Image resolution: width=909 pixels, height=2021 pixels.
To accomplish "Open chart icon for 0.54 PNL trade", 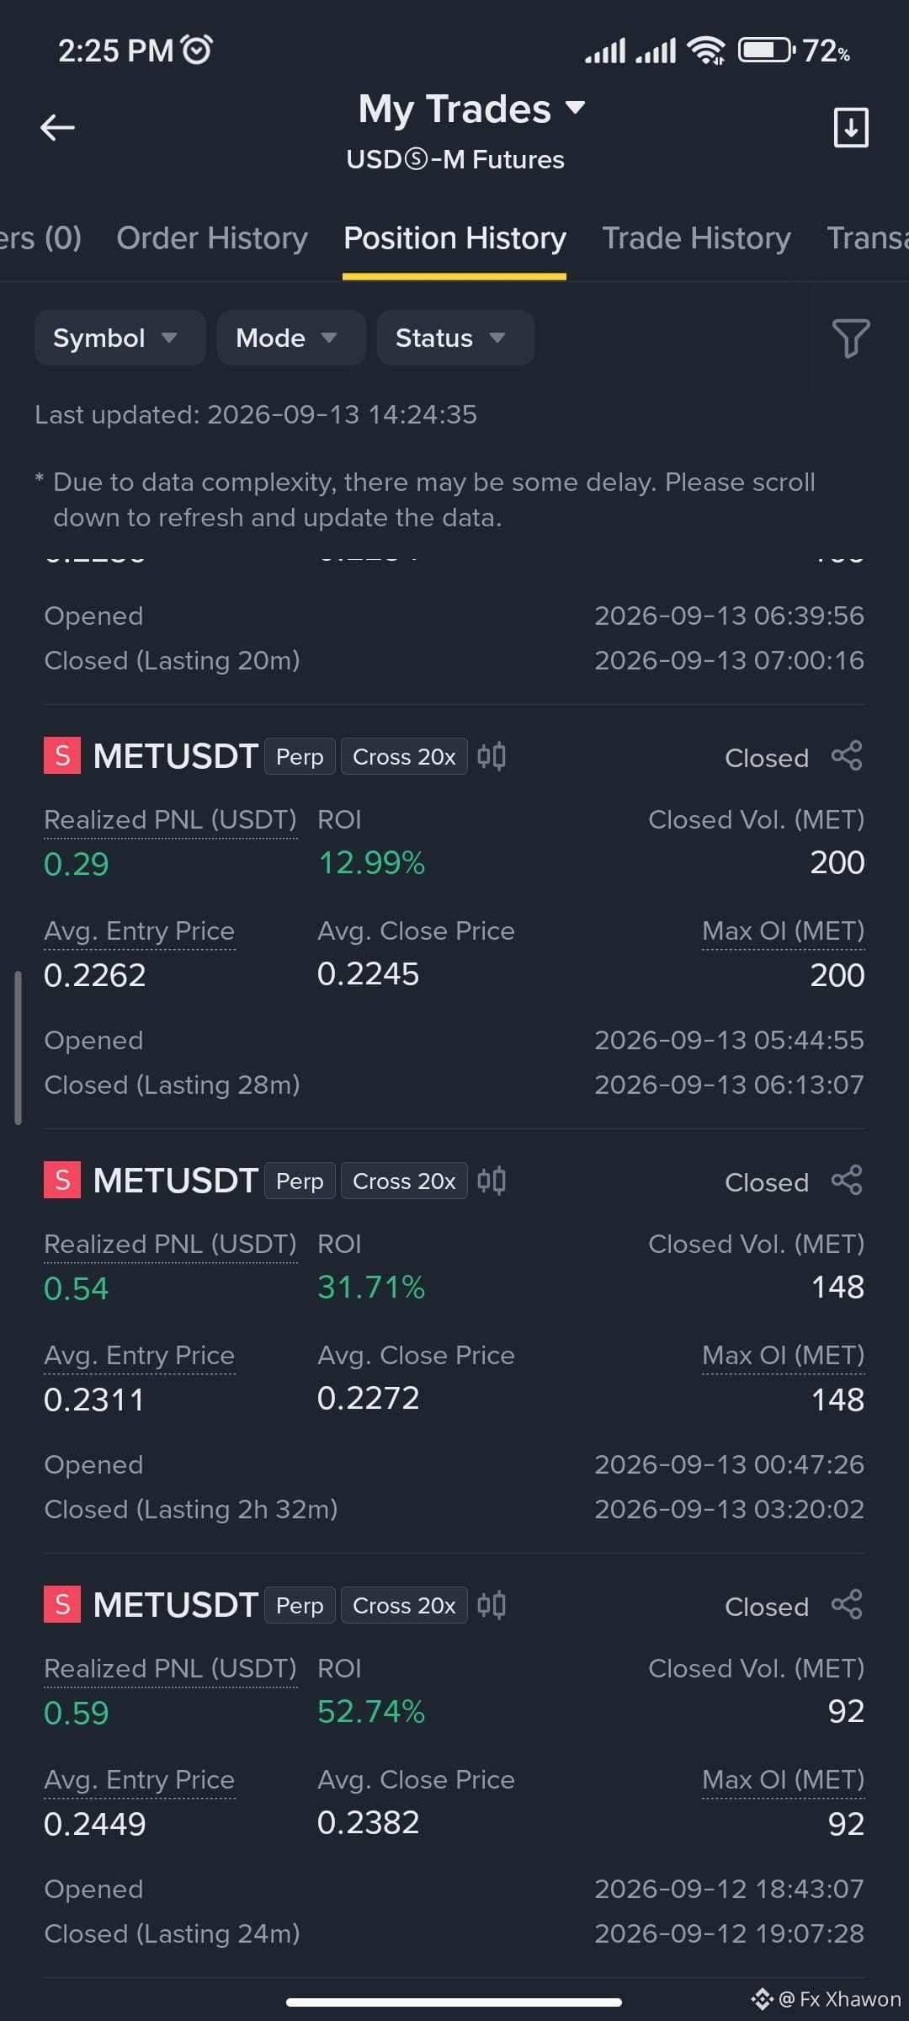I will click(492, 1181).
